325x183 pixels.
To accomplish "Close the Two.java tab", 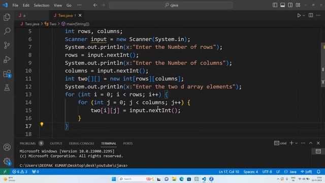I will pos(80,15).
